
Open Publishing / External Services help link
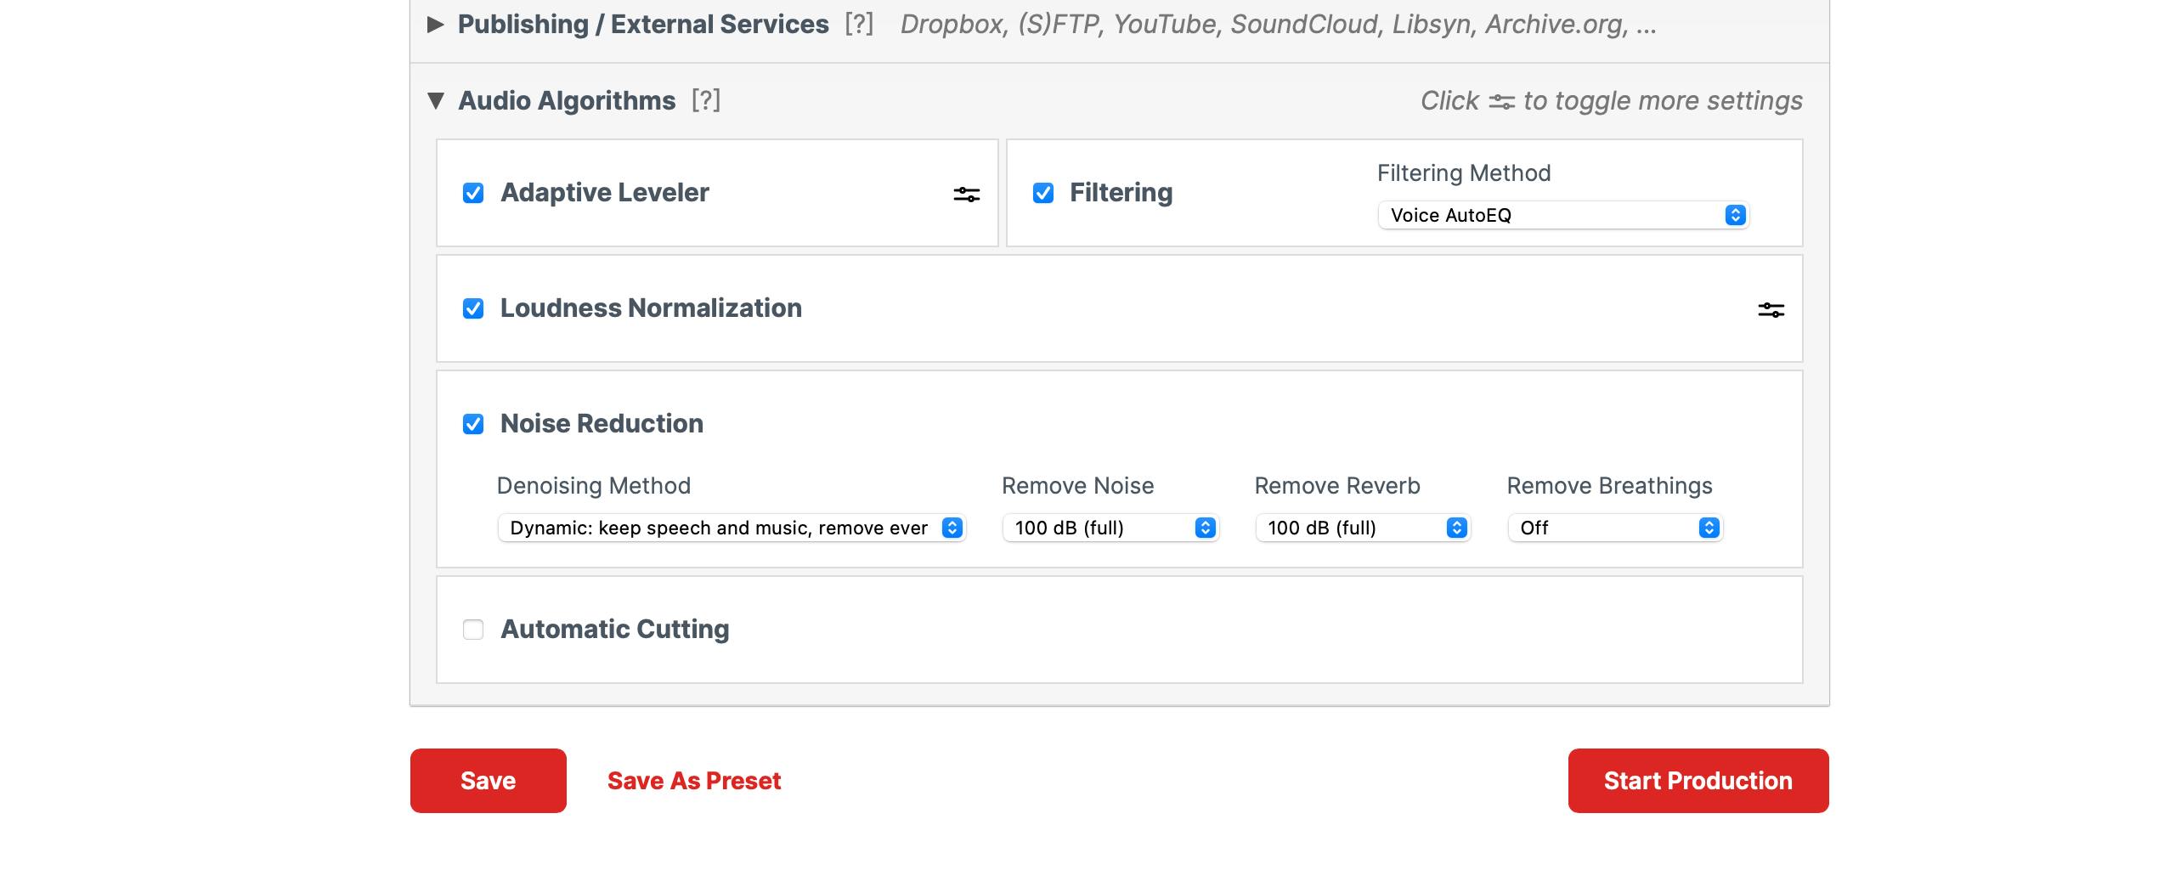click(x=861, y=24)
